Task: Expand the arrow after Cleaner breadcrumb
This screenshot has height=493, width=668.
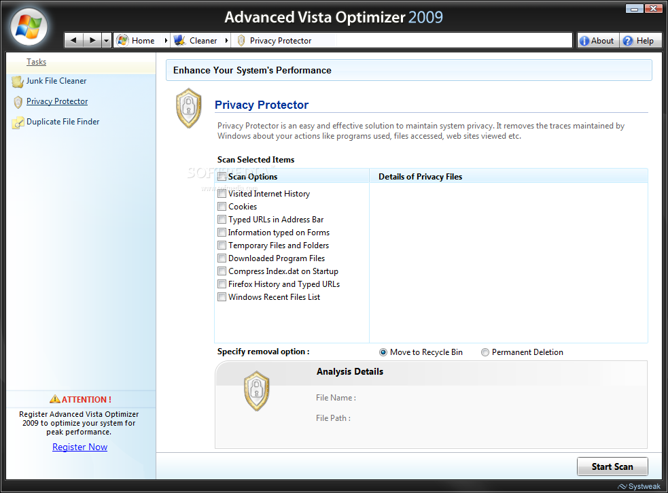Action: tap(227, 41)
